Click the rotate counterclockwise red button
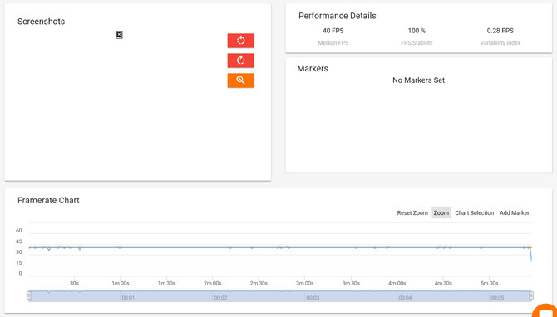Image resolution: width=557 pixels, height=317 pixels. coord(240,41)
